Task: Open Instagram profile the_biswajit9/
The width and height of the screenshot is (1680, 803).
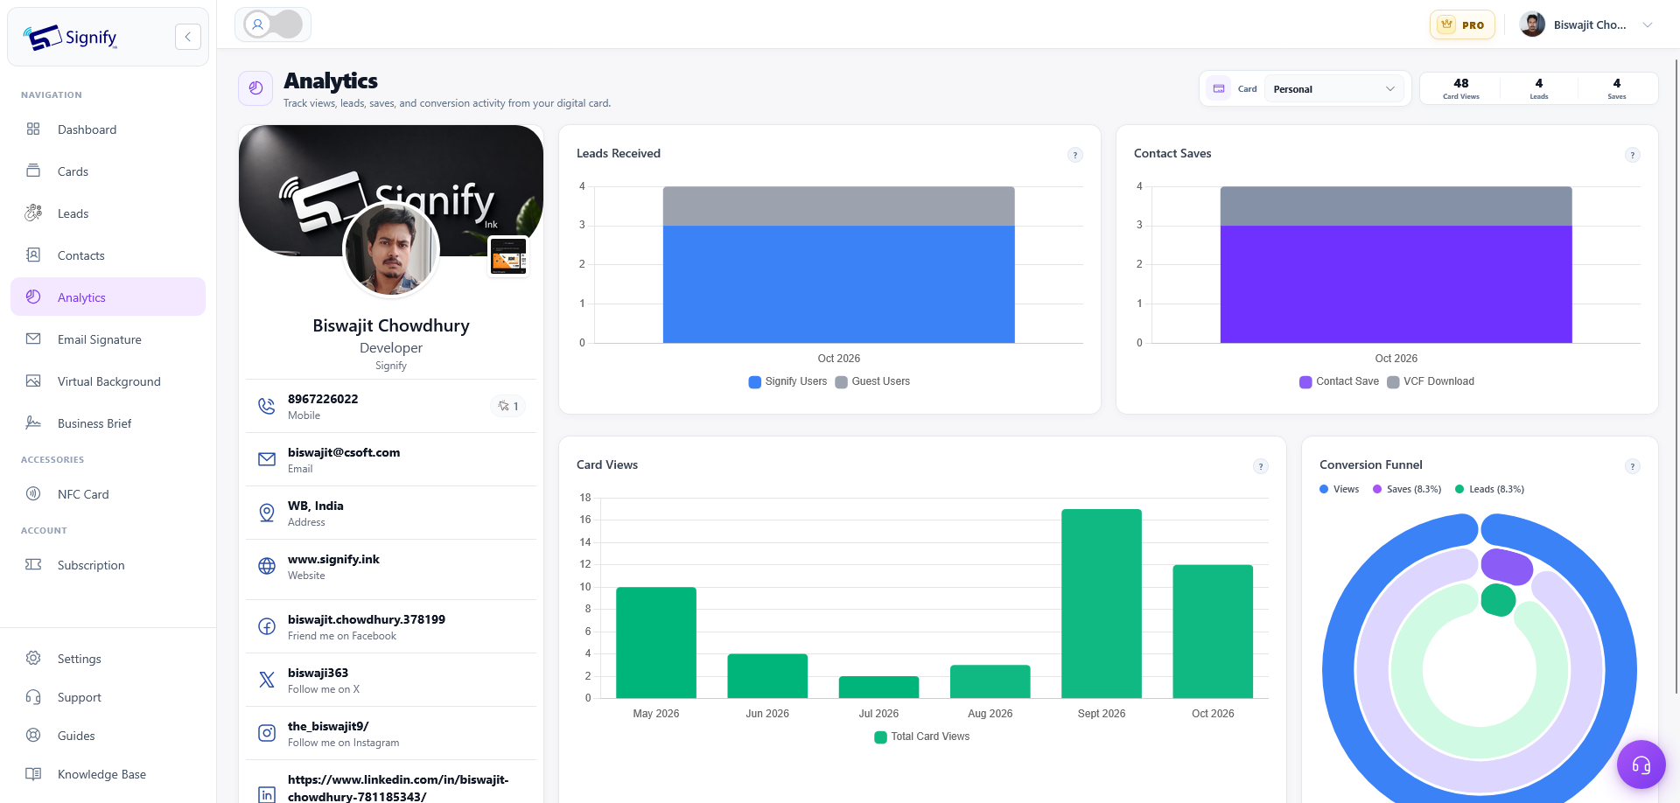Action: tap(328, 726)
